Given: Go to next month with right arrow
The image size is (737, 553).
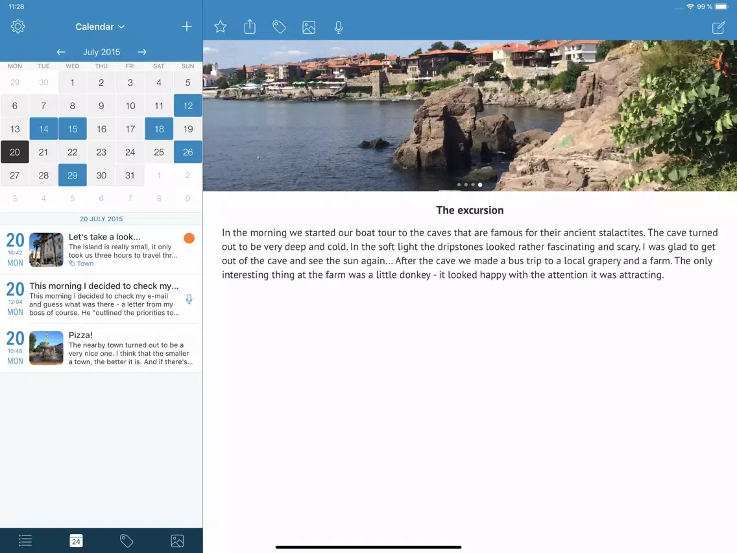Looking at the screenshot, I should [x=142, y=52].
